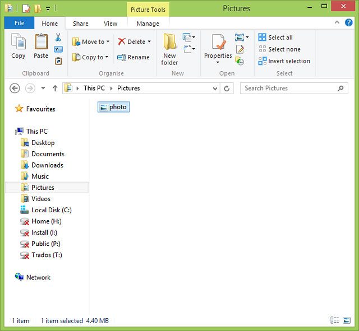Click the New item icon
The width and height of the screenshot is (359, 331).
click(x=188, y=38)
